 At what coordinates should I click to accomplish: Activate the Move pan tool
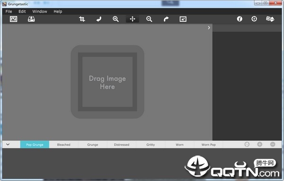[133, 19]
